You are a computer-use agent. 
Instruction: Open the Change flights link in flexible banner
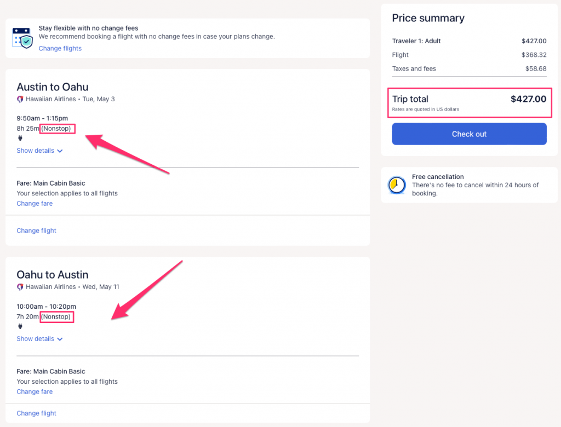[x=60, y=48]
